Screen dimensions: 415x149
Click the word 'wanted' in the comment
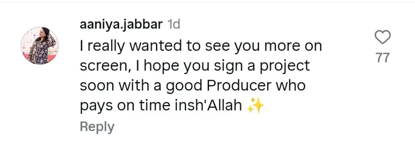click(147, 47)
